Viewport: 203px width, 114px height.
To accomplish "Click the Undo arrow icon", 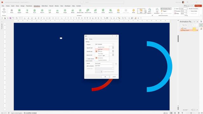I will click(13, 18).
